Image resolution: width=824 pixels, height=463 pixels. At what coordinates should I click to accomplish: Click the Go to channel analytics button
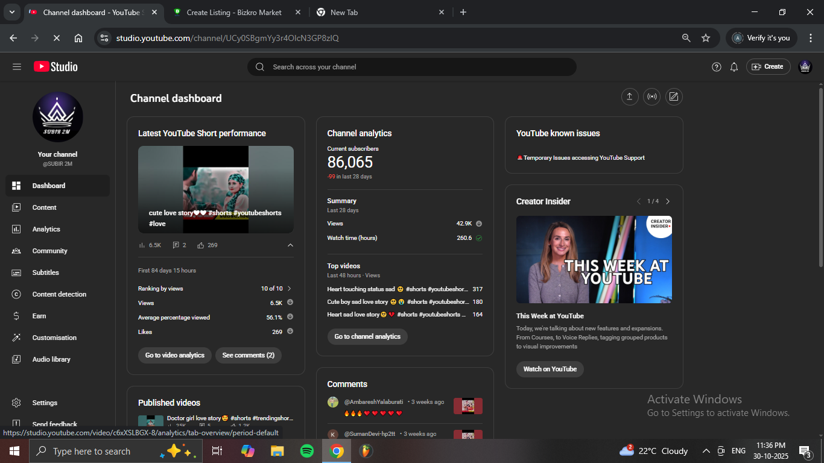(367, 336)
